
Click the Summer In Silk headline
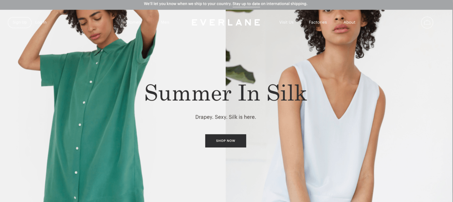[225, 93]
